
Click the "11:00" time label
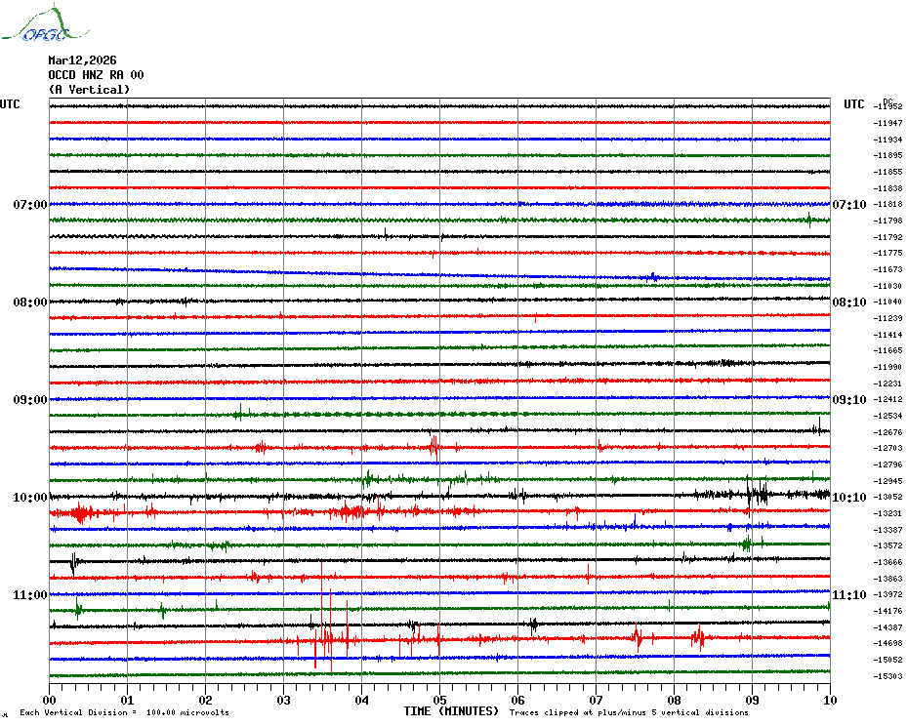[x=30, y=595]
